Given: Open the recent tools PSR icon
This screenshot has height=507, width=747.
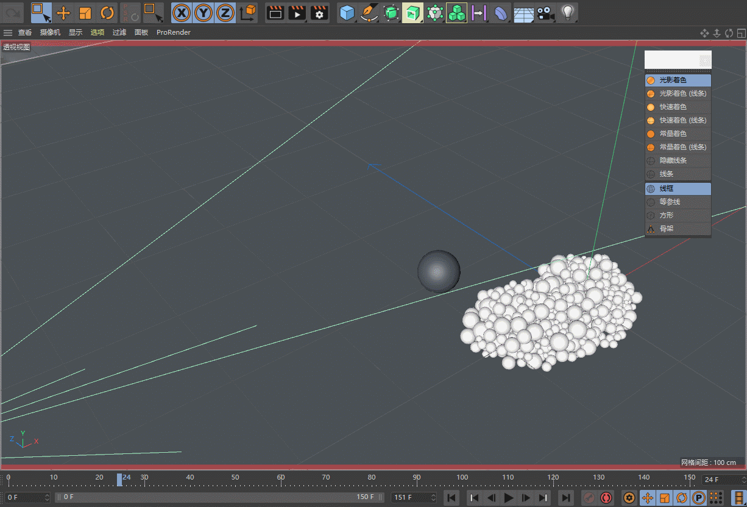Looking at the screenshot, I should point(130,12).
